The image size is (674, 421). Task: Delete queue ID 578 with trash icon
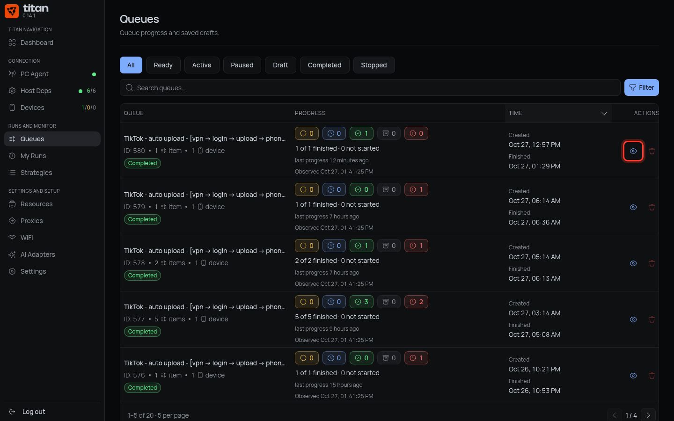652,263
